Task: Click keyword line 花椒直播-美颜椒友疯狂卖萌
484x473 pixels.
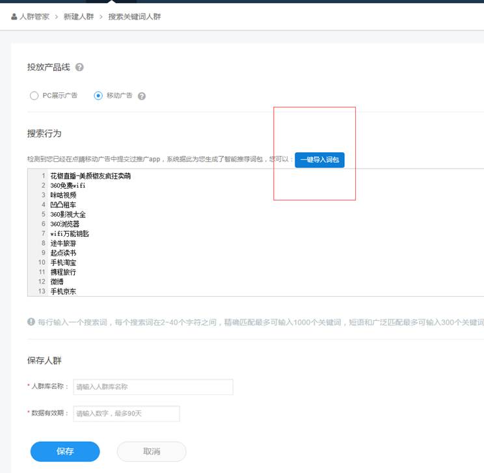Action: [90, 176]
